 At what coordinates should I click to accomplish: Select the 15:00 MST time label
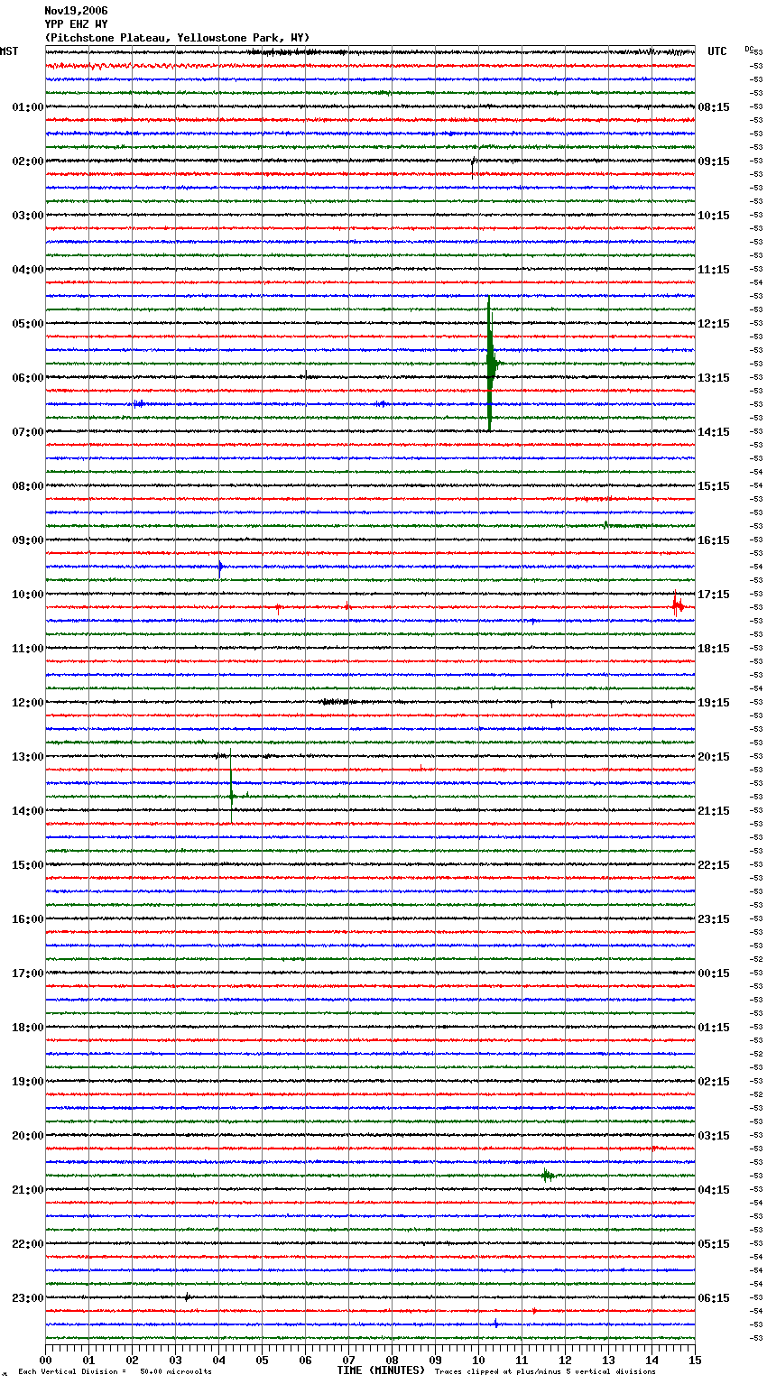(x=27, y=865)
